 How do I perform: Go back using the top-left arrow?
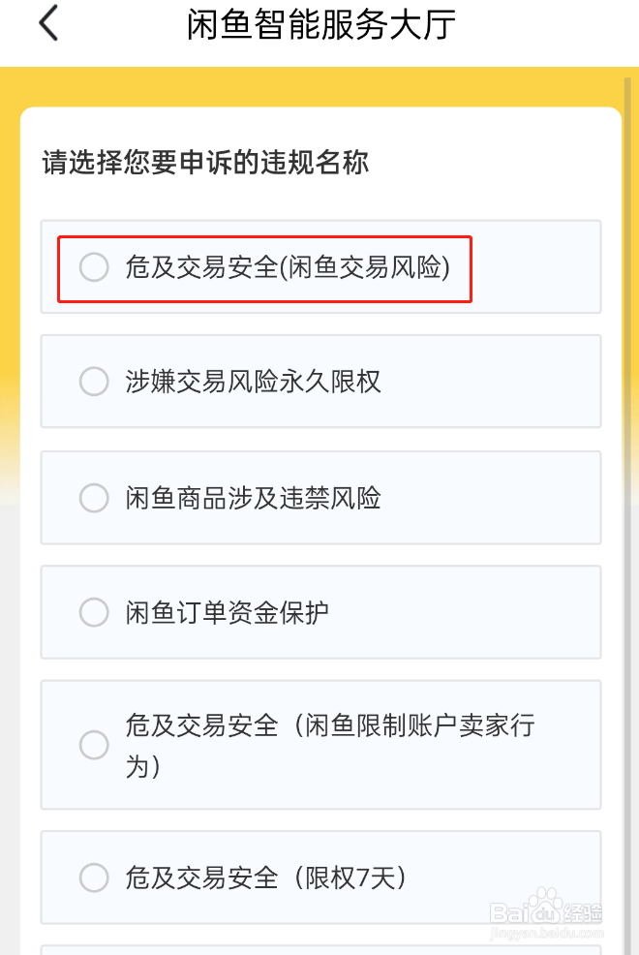click(49, 24)
